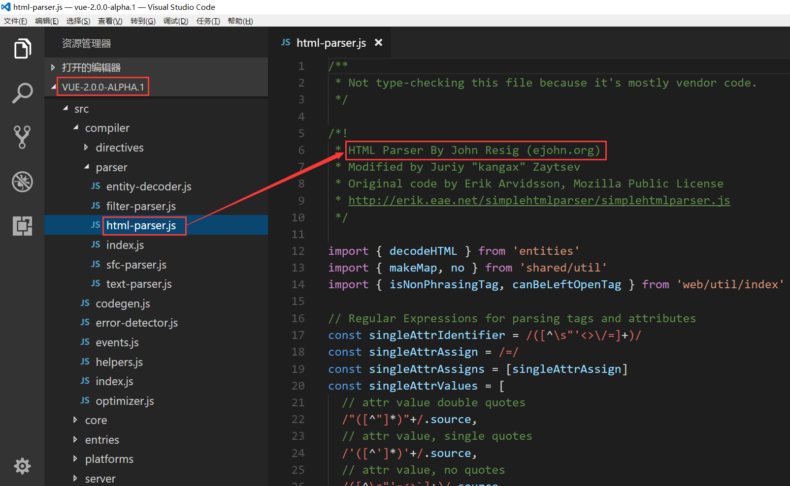The width and height of the screenshot is (790, 486).
Task: Open sfc-parser.js in the file tree
Action: click(x=136, y=265)
